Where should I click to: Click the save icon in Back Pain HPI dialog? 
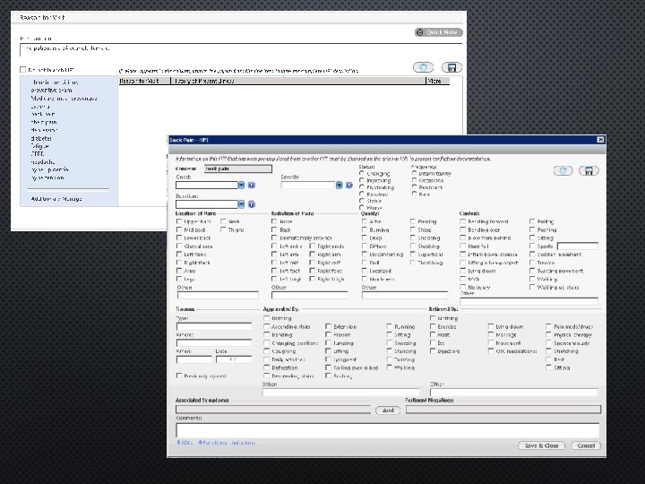pos(589,171)
